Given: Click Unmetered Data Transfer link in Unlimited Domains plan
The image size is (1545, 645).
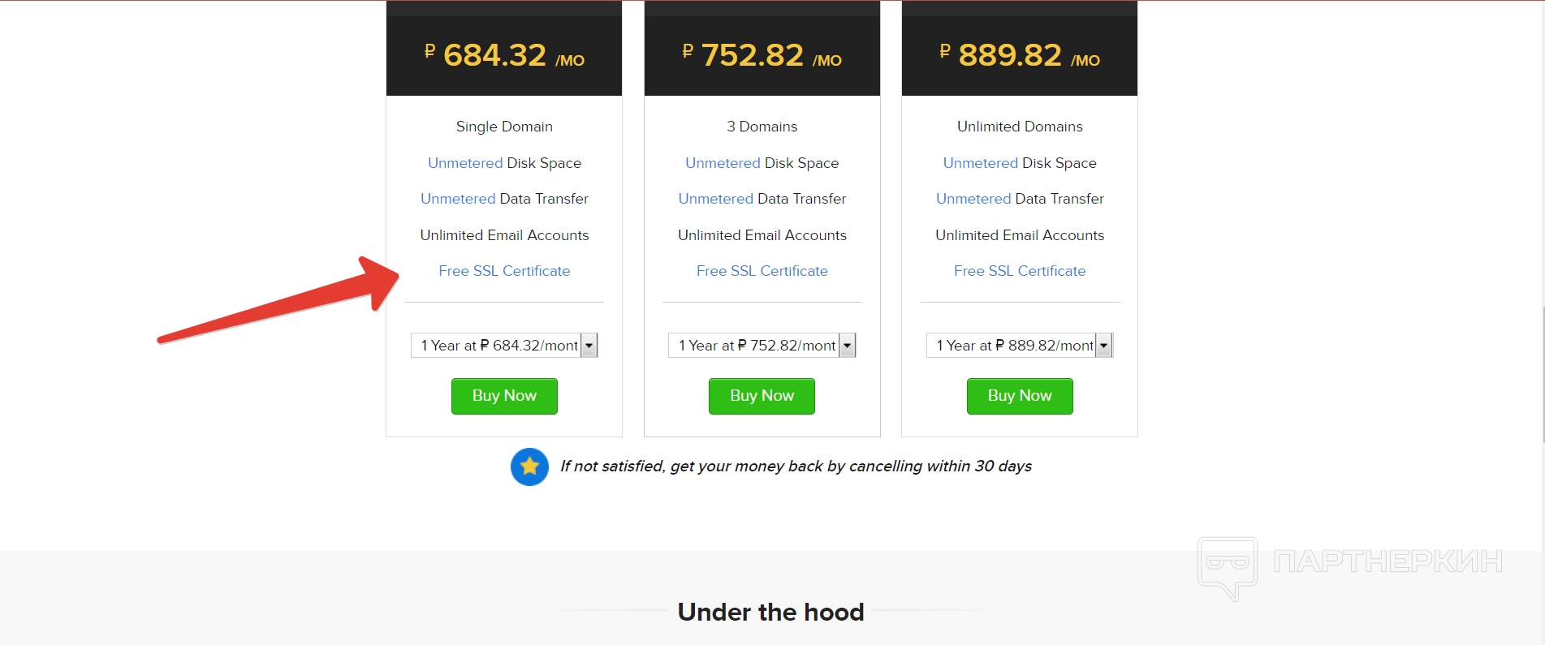Looking at the screenshot, I should [973, 199].
